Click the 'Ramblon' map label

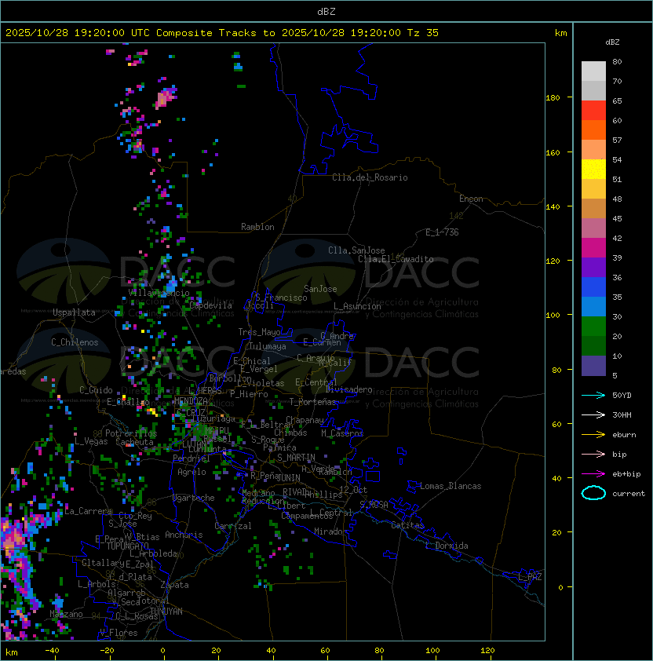point(257,227)
